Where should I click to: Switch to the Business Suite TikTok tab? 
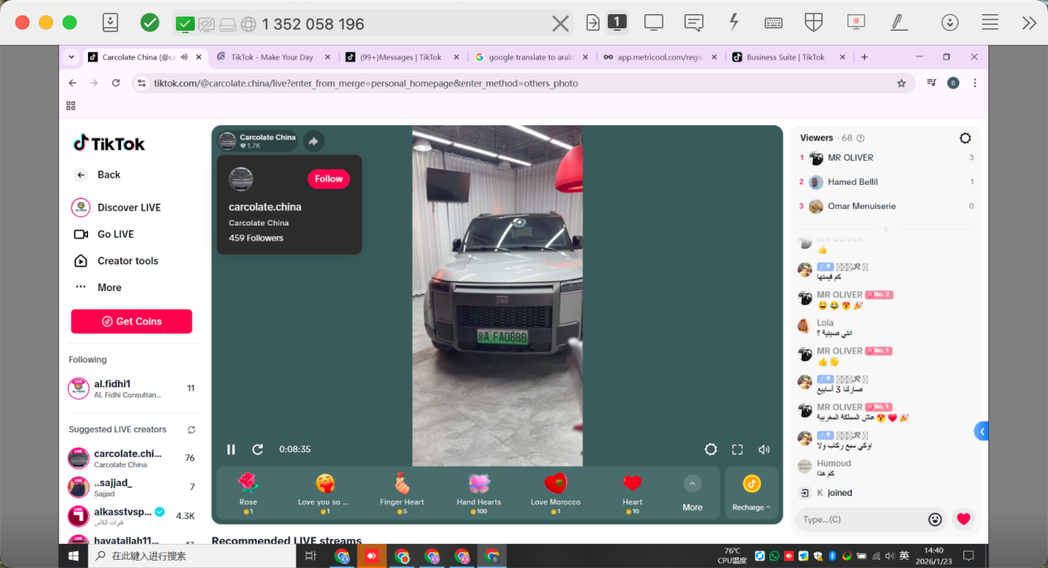(x=784, y=57)
